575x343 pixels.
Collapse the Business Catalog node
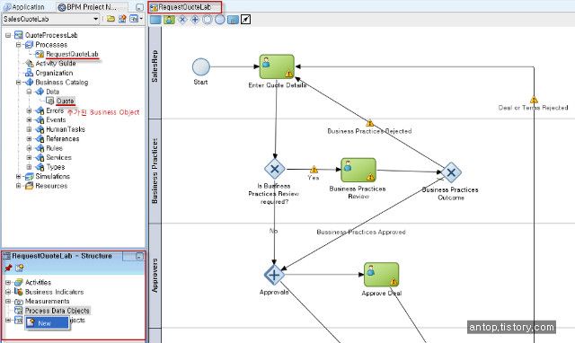[x=18, y=83]
